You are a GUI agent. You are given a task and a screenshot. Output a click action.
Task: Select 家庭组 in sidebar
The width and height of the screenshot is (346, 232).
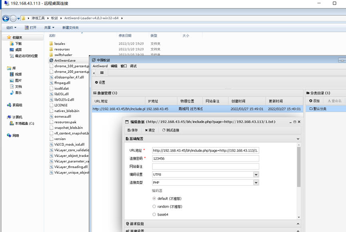pos(14,105)
